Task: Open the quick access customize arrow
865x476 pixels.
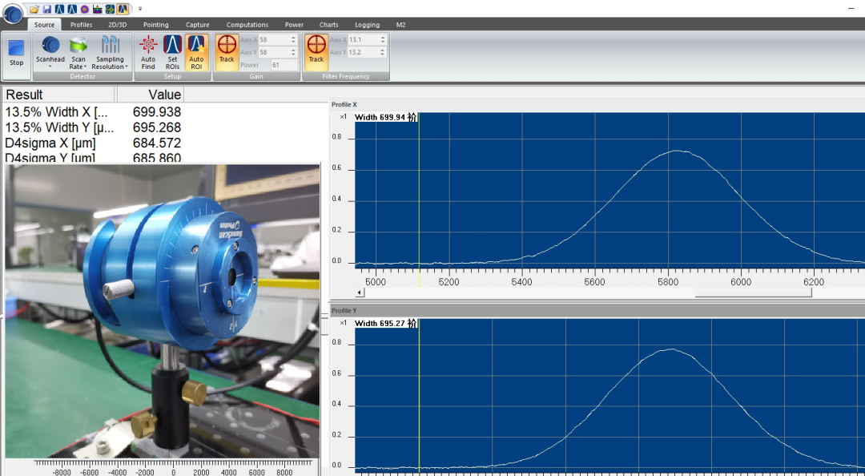Action: point(140,9)
